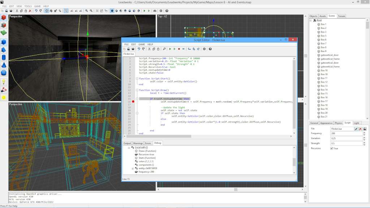Expand the entity node in the Debug panel
This screenshot has height=208, width=370.
[x=132, y=168]
